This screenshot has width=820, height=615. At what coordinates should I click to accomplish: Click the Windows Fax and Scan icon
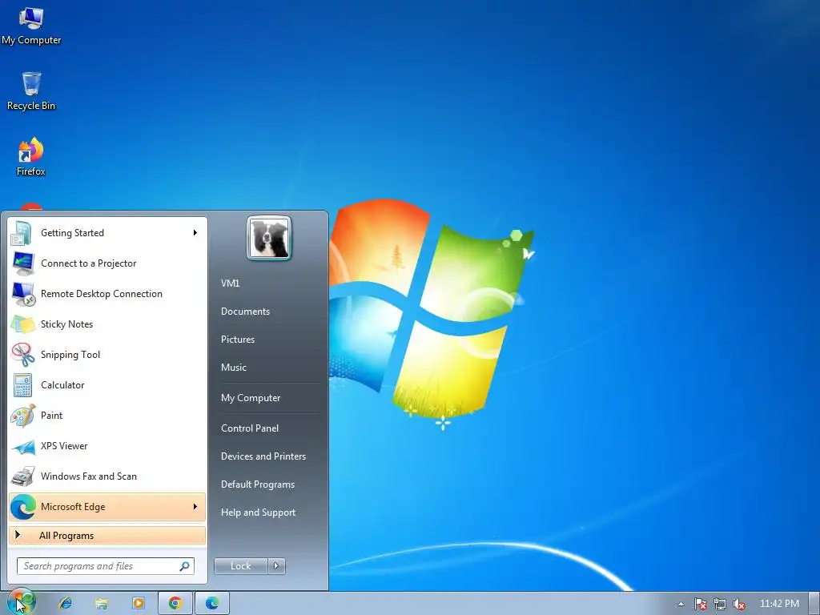[23, 476]
